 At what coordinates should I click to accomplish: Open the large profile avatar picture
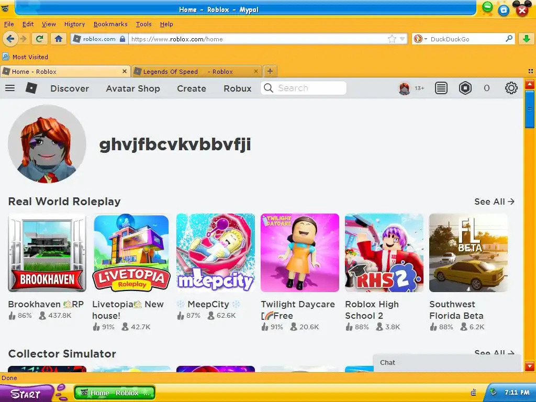point(47,144)
